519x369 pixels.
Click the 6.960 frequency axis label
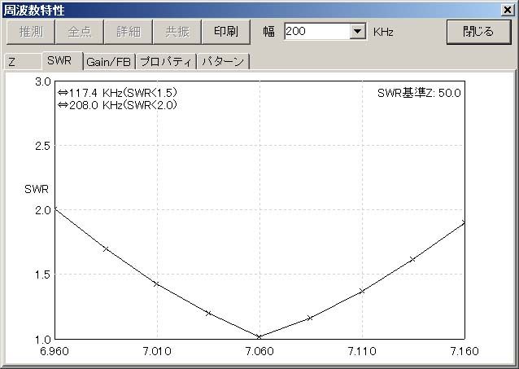coord(55,351)
